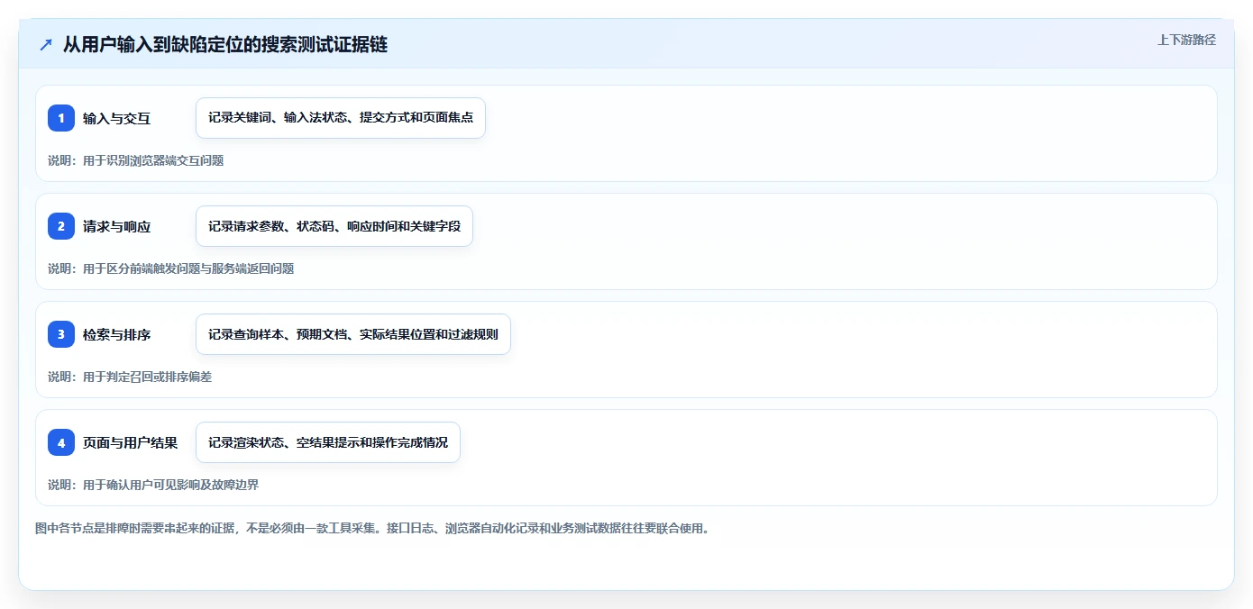Click the step 2 number badge
The height and width of the screenshot is (609, 1253).
tap(61, 226)
